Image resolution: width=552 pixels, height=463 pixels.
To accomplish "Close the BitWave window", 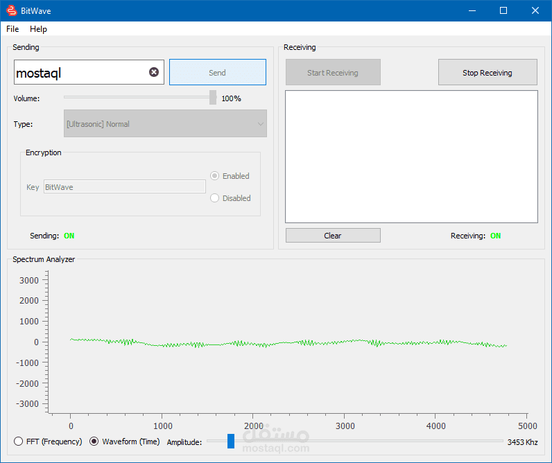I will pos(535,10).
